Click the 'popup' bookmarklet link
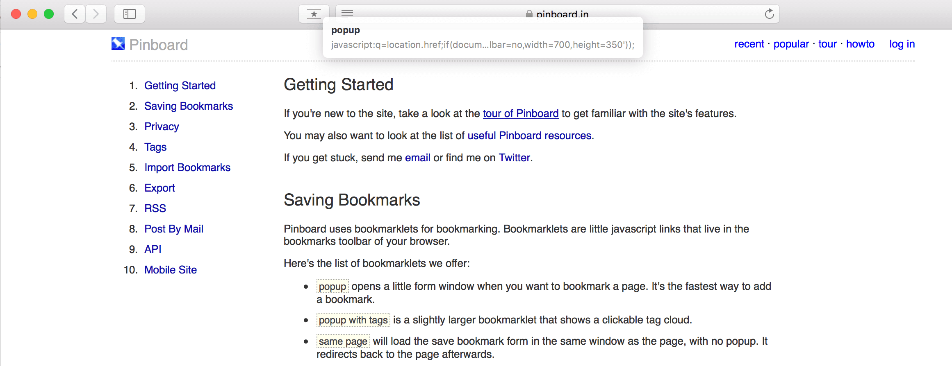 pyautogui.click(x=333, y=286)
